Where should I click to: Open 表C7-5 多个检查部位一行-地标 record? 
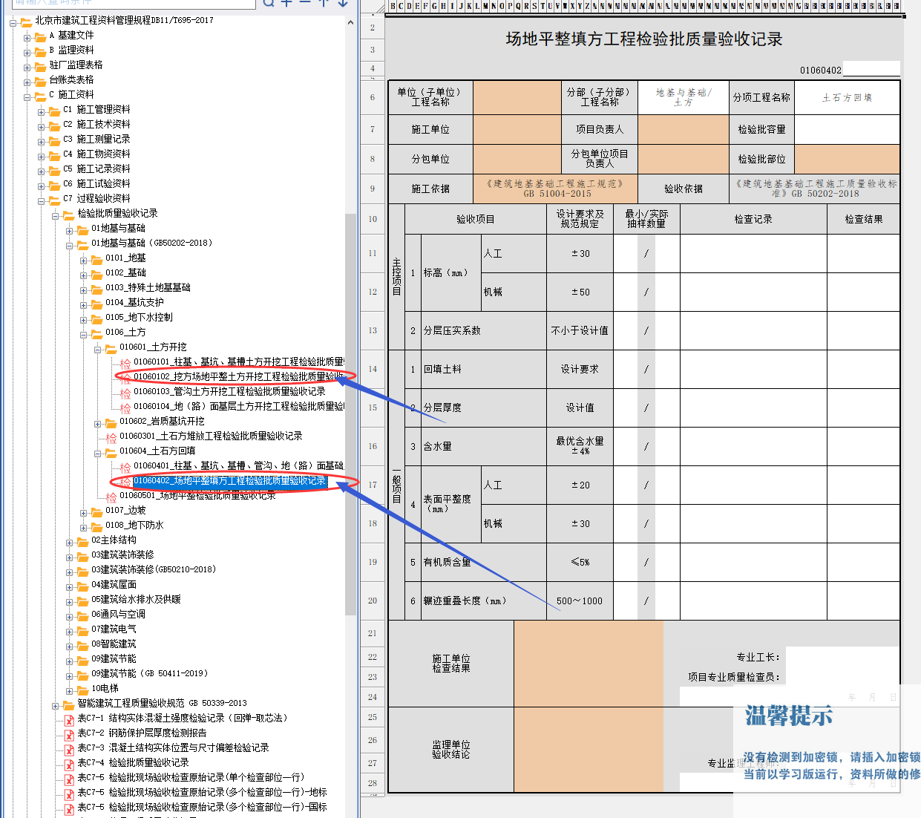[x=202, y=793]
